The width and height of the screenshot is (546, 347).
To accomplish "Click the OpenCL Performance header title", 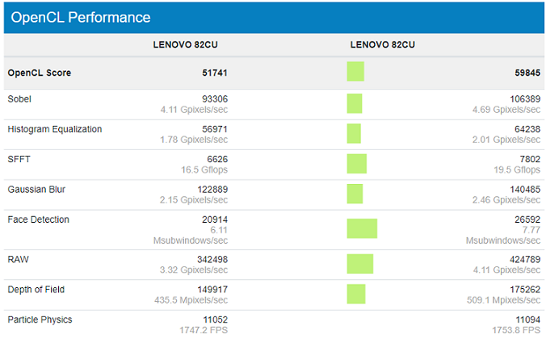I will point(81,18).
